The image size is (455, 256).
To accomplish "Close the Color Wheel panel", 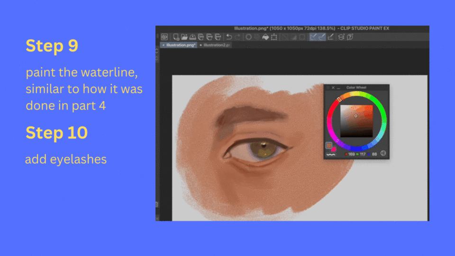I will [x=333, y=87].
